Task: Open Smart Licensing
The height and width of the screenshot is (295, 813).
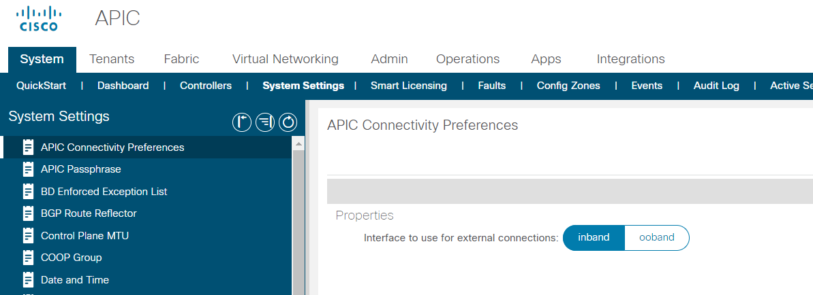Action: (409, 86)
